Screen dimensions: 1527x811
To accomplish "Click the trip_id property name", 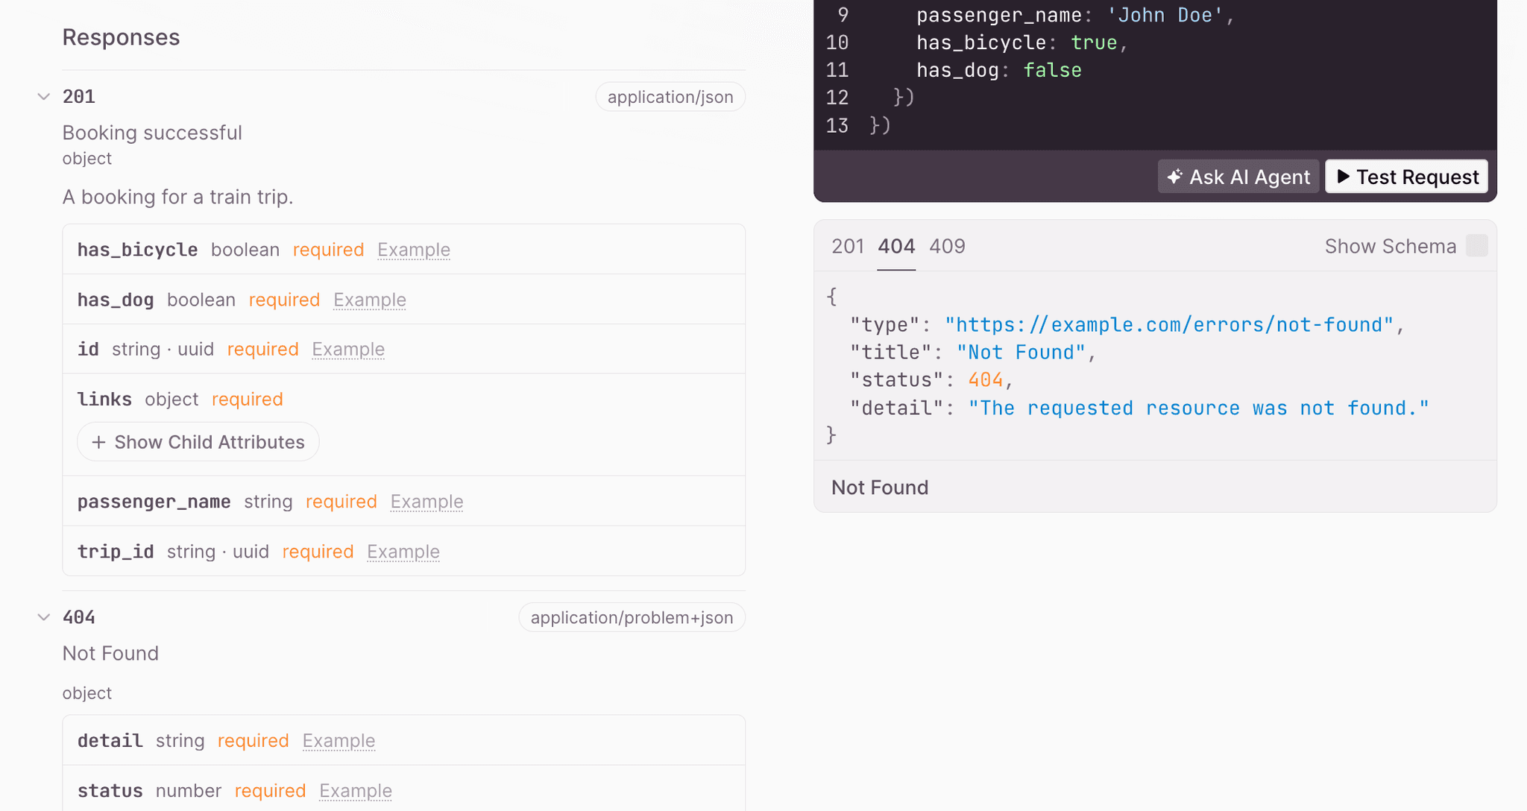I will point(116,552).
